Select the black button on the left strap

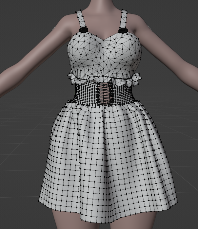click(x=84, y=30)
